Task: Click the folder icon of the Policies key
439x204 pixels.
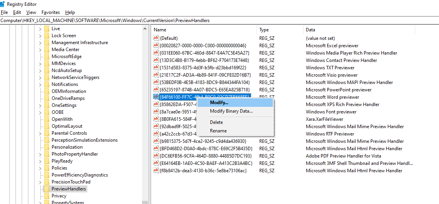Action: (47, 168)
